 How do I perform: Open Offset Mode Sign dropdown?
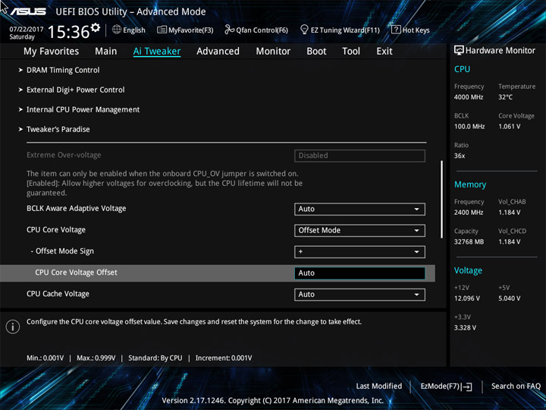click(359, 252)
